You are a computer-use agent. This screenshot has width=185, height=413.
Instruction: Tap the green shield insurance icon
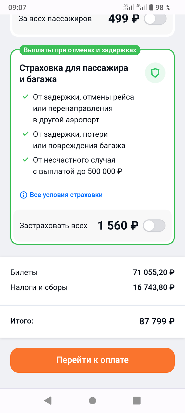click(x=155, y=73)
